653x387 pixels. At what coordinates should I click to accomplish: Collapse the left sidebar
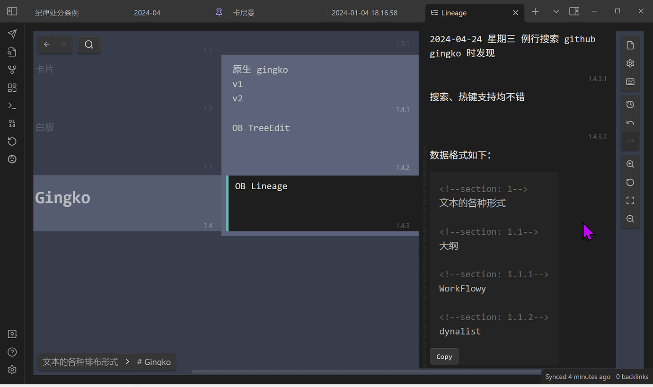click(x=12, y=11)
